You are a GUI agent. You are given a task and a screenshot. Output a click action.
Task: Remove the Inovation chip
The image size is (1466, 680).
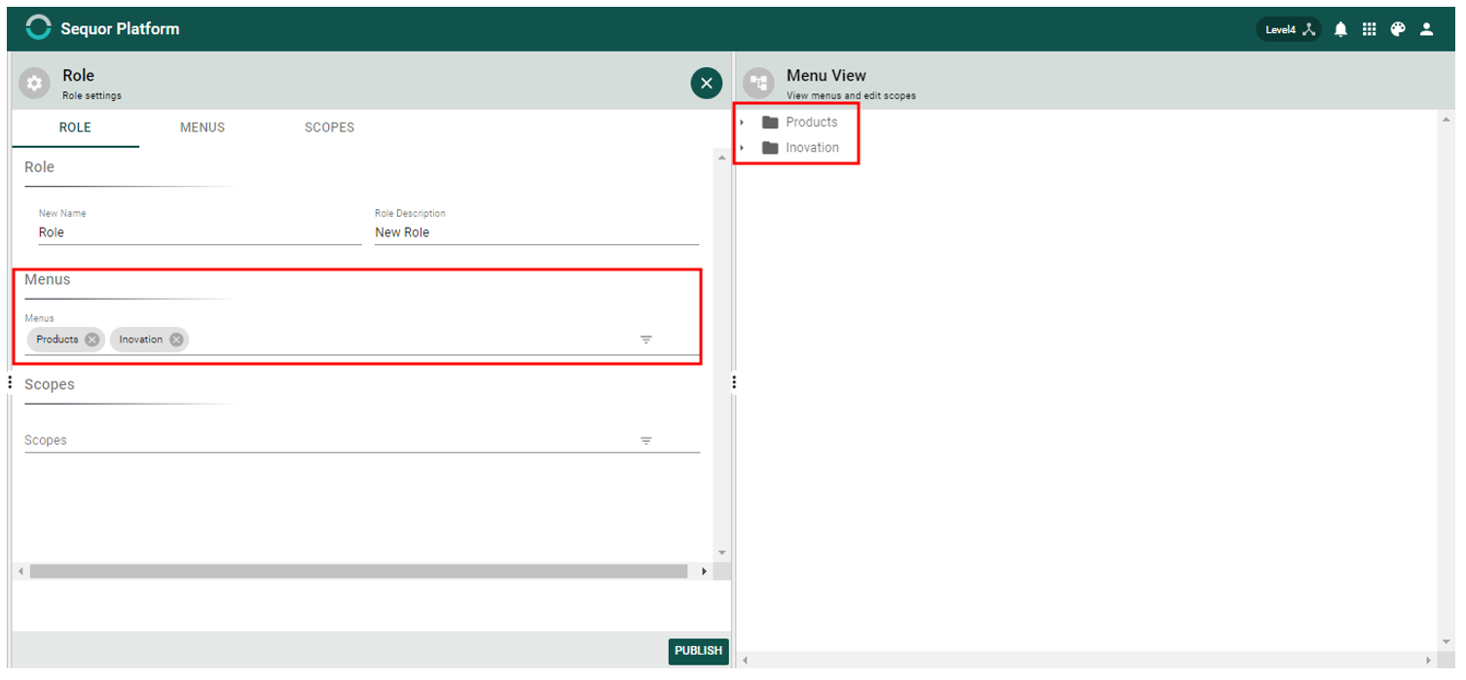(x=176, y=340)
